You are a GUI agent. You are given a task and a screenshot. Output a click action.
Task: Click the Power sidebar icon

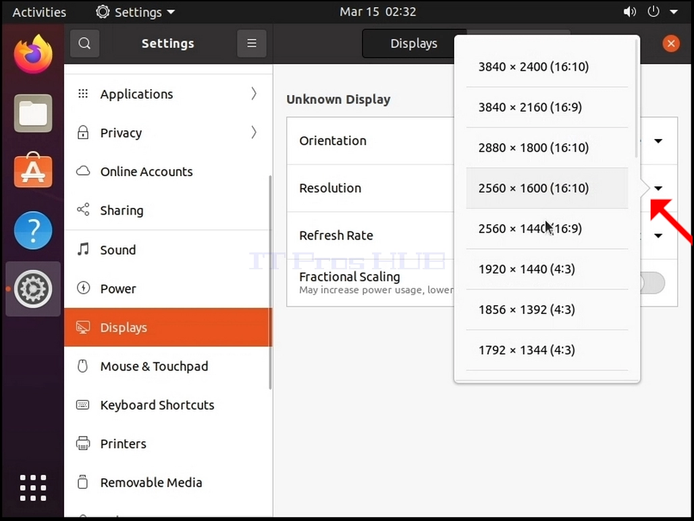(83, 288)
